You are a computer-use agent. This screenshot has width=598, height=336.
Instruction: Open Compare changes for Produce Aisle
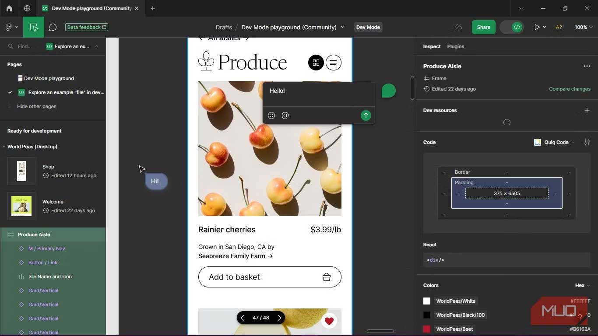tap(570, 88)
